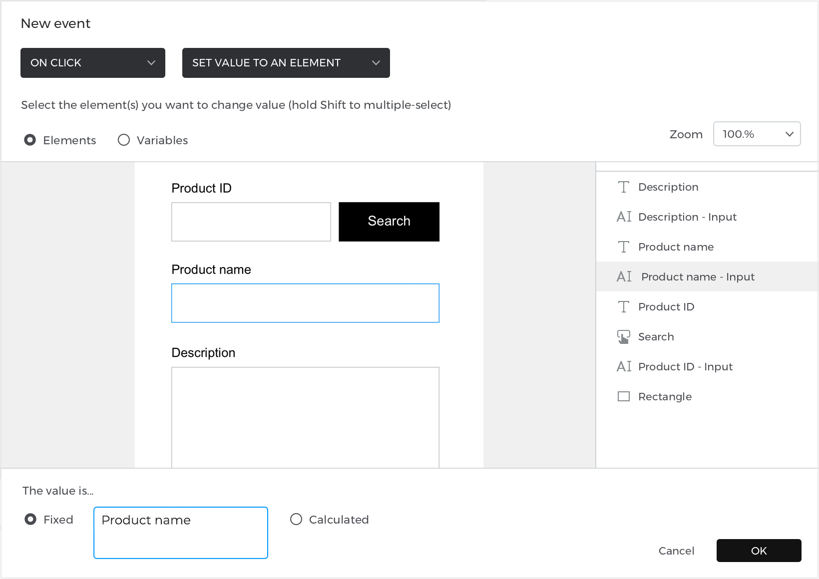Choose the Calculated value option
The width and height of the screenshot is (819, 579).
coord(296,519)
